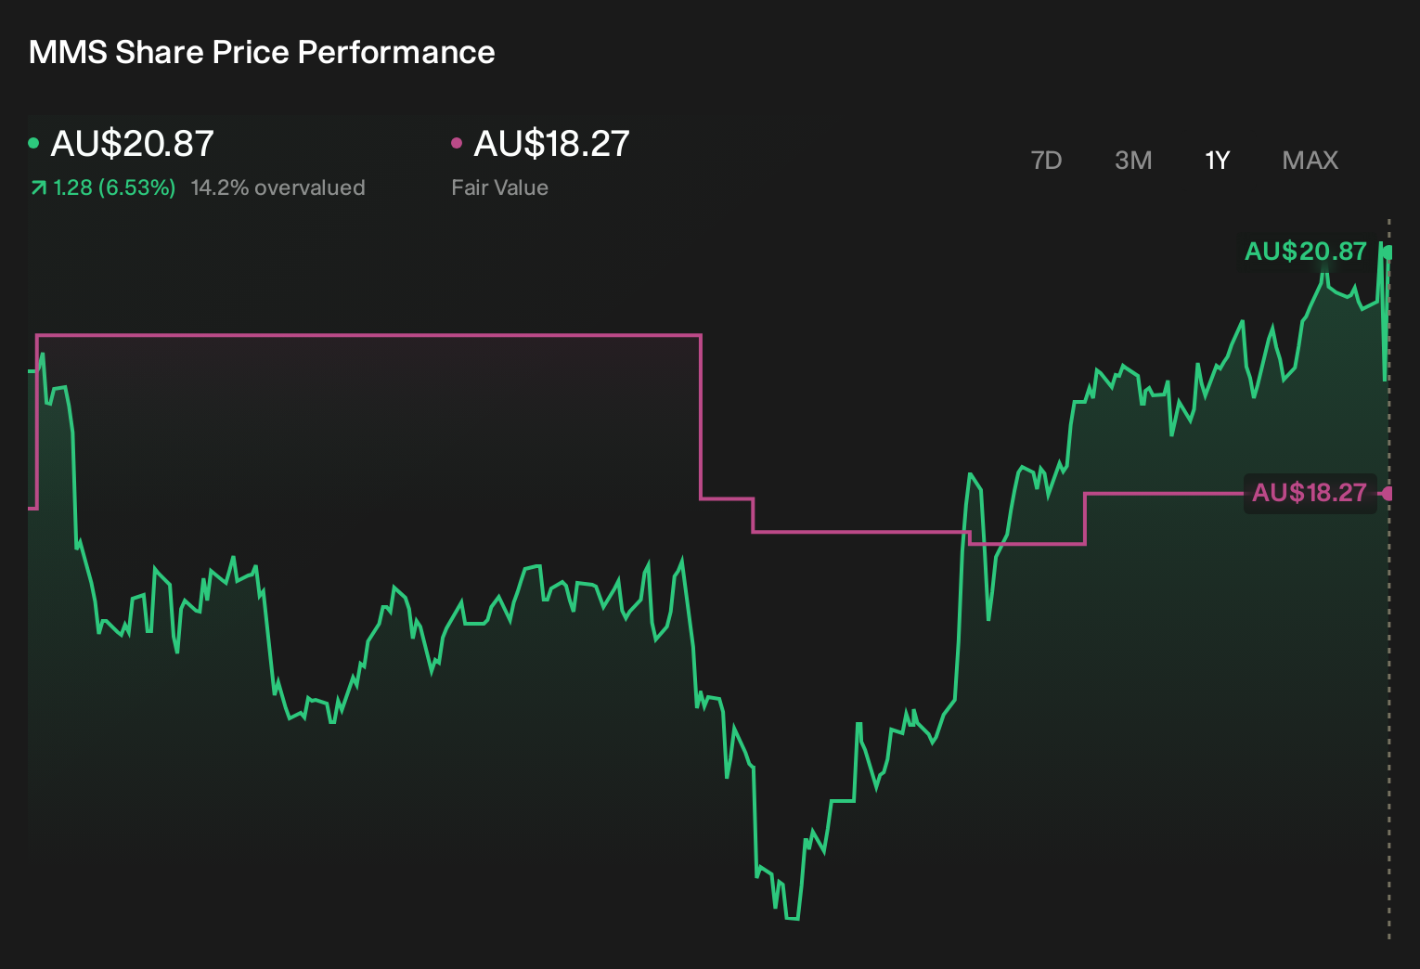This screenshot has width=1420, height=969.
Task: Click the large AU$20.87 share price heading
Action: 132,143
